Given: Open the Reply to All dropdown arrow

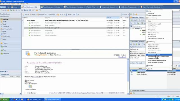Looking at the screenshot, I should pos(47,15).
